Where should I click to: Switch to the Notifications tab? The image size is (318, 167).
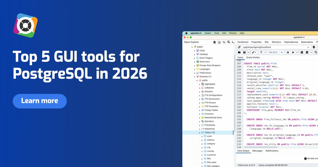tap(272, 151)
